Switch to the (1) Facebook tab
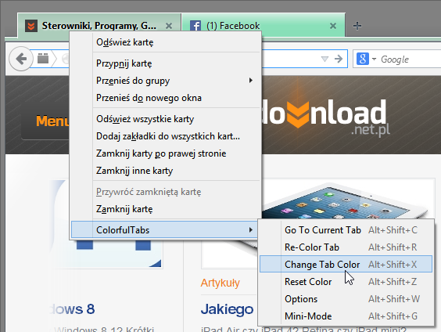 pyautogui.click(x=264, y=25)
